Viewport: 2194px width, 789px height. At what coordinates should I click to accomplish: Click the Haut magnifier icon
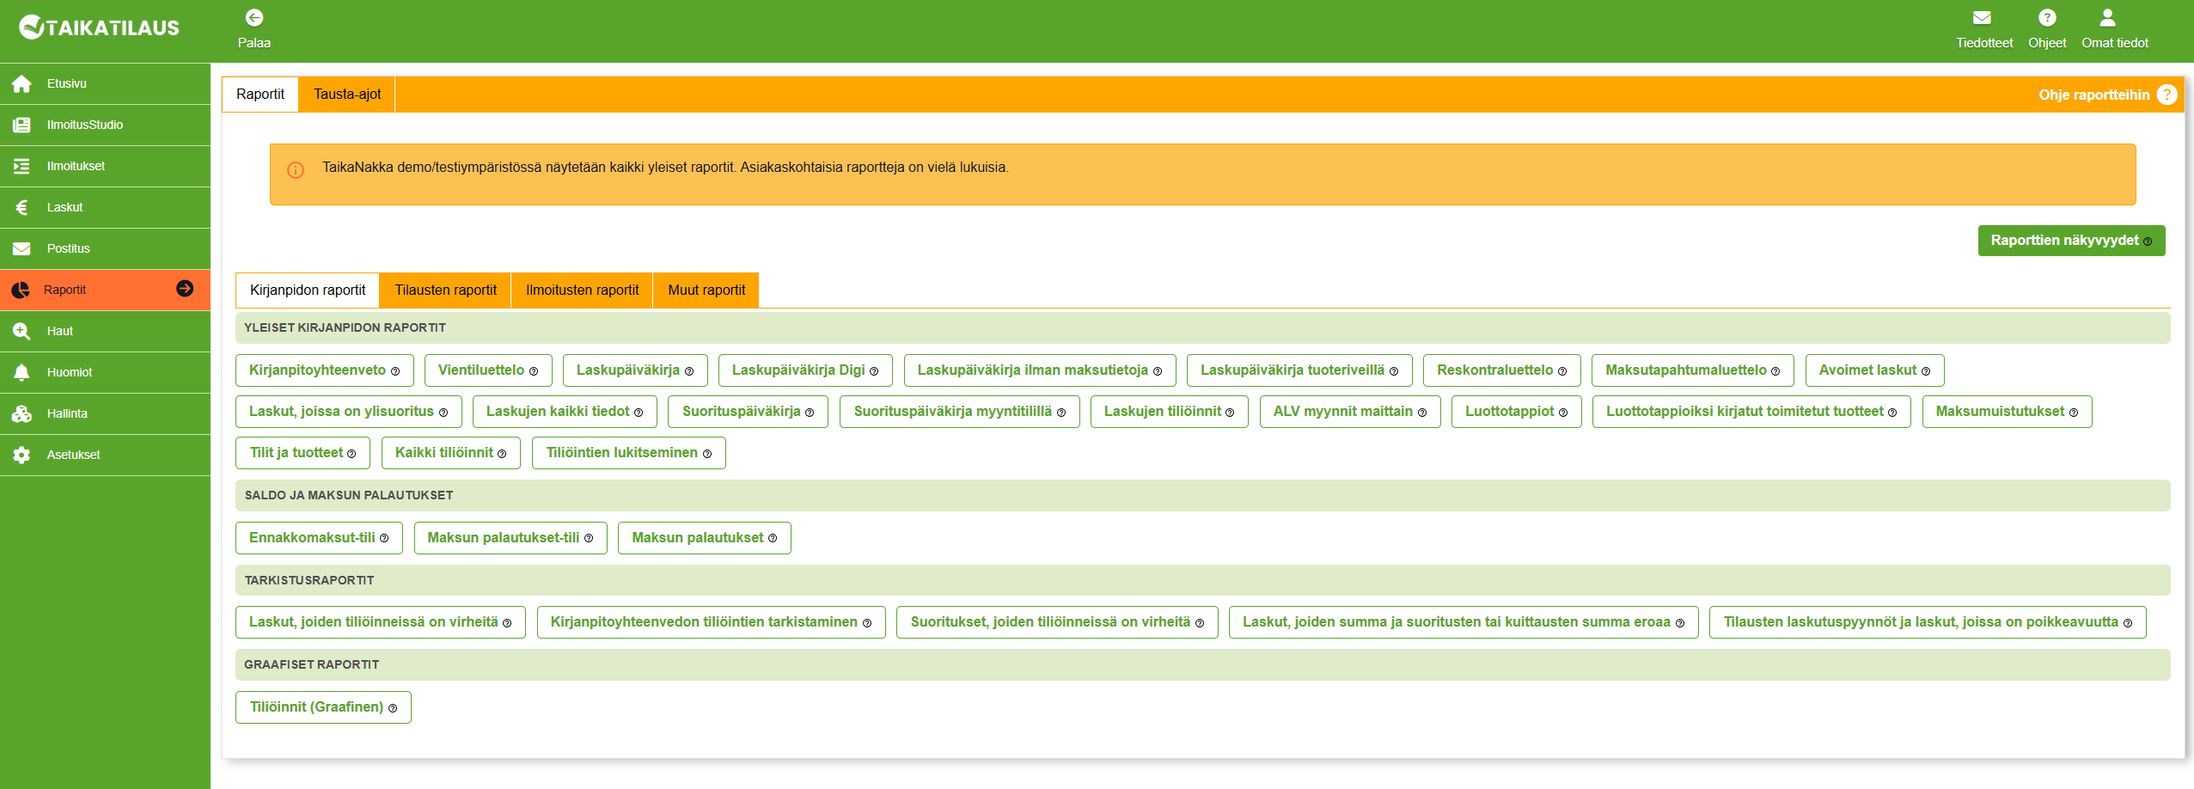pyautogui.click(x=21, y=332)
